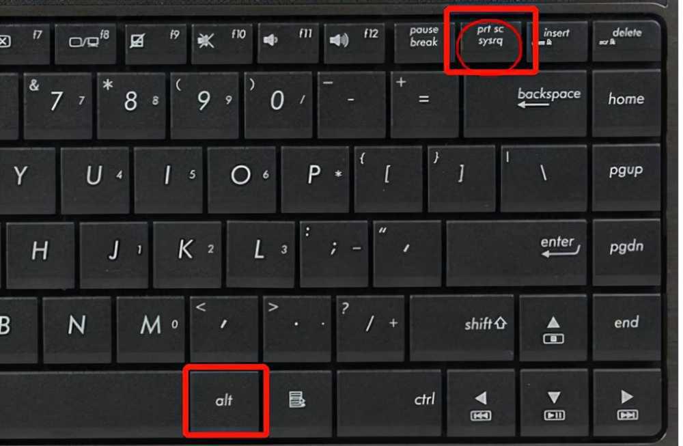This screenshot has width=683, height=446.
Task: Click the pause break key
Action: (x=424, y=41)
